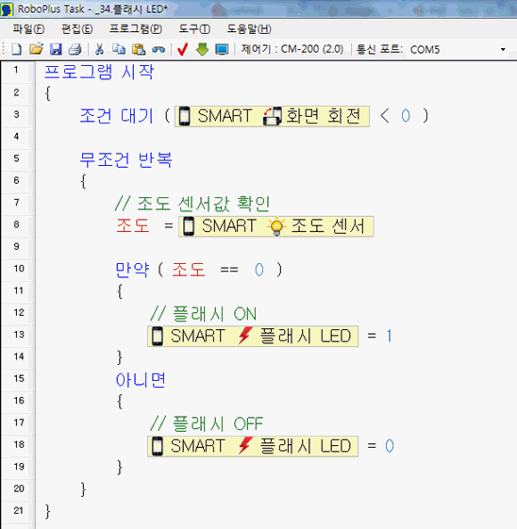Check rules with red checkmark icon
The image size is (517, 529).
[x=183, y=50]
